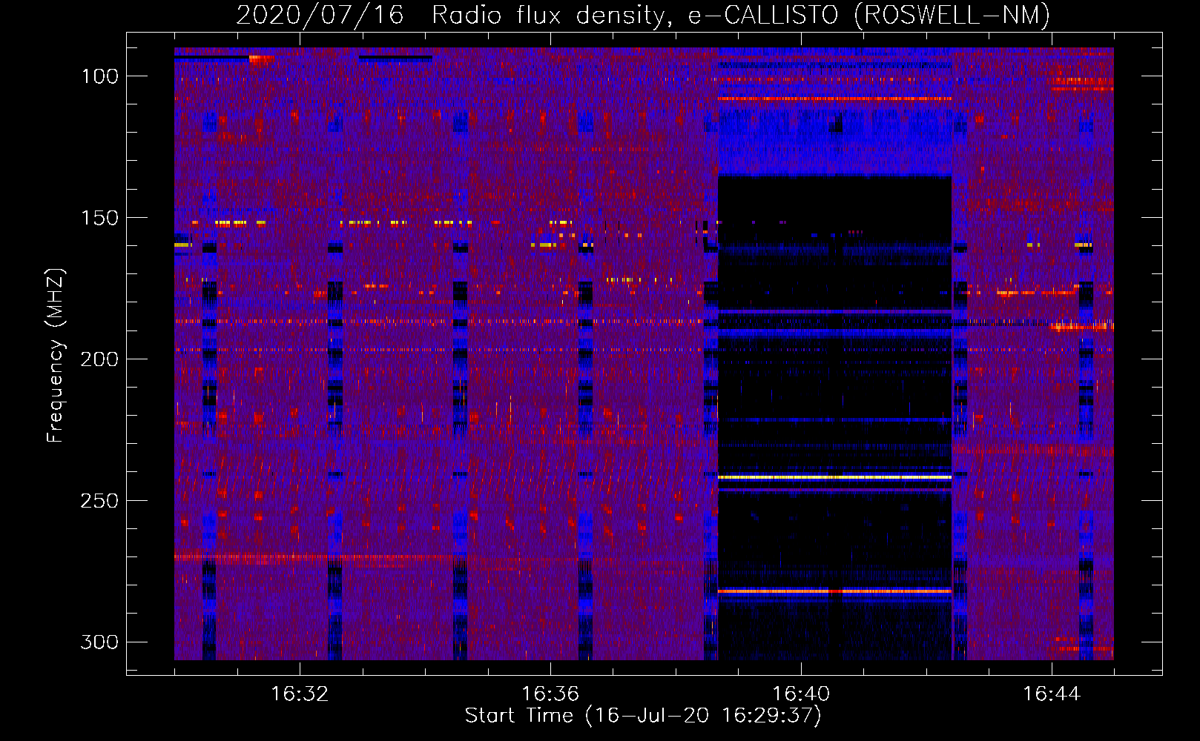Select the frequency axis label 200
This screenshot has width=1200, height=741.
100,359
